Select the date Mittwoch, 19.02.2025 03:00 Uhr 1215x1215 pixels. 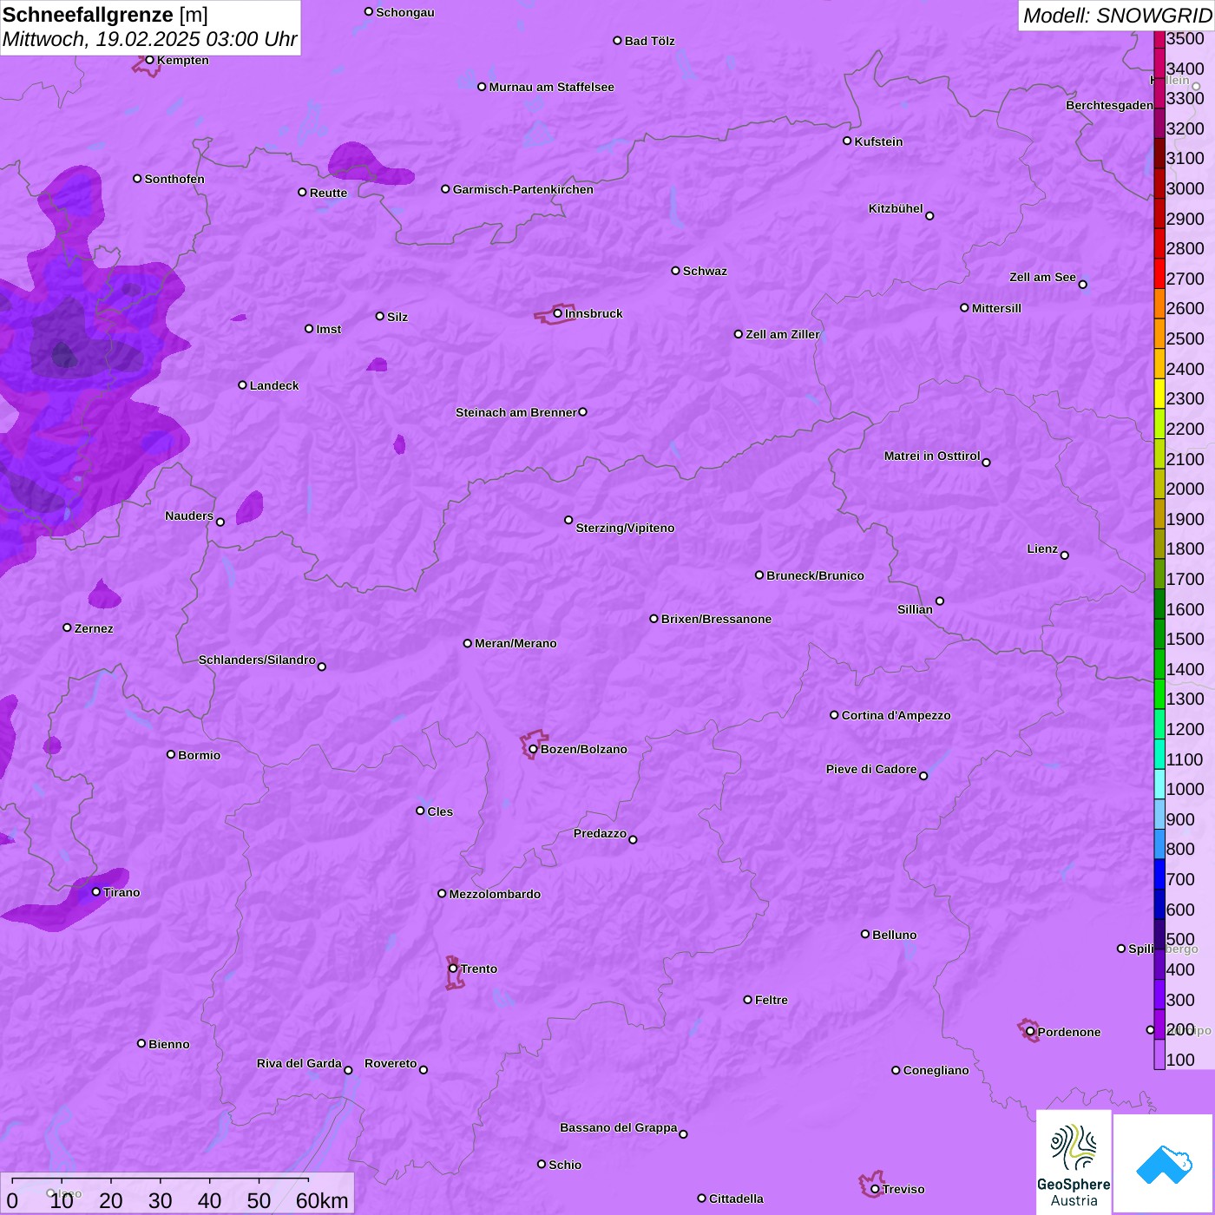click(x=149, y=39)
